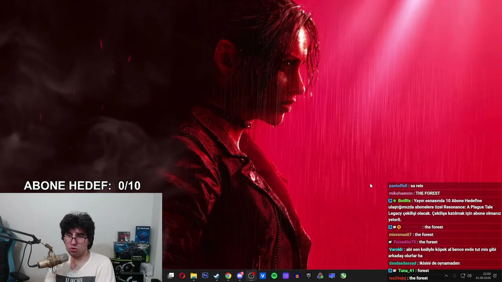Image resolution: width=502 pixels, height=282 pixels.
Task: Click chat username Tuna_41
Action: (x=406, y=271)
